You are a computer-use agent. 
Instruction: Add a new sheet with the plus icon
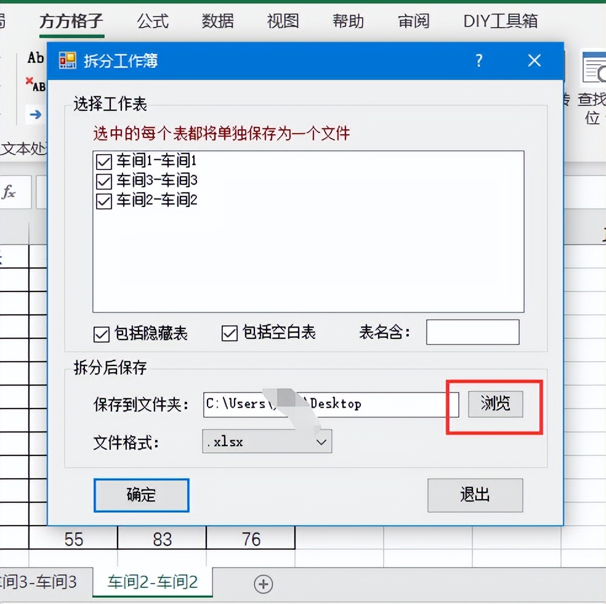tap(264, 584)
